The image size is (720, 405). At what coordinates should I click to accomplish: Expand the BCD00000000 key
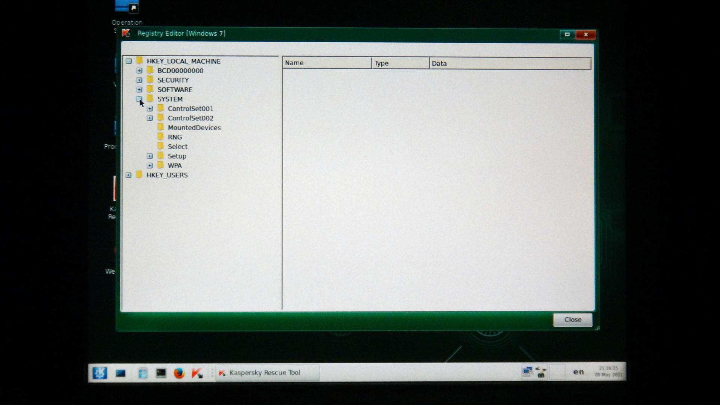click(139, 70)
